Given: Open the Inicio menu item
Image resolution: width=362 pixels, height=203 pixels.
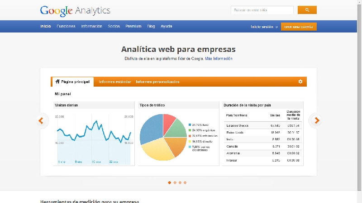Looking at the screenshot, I should click(46, 26).
